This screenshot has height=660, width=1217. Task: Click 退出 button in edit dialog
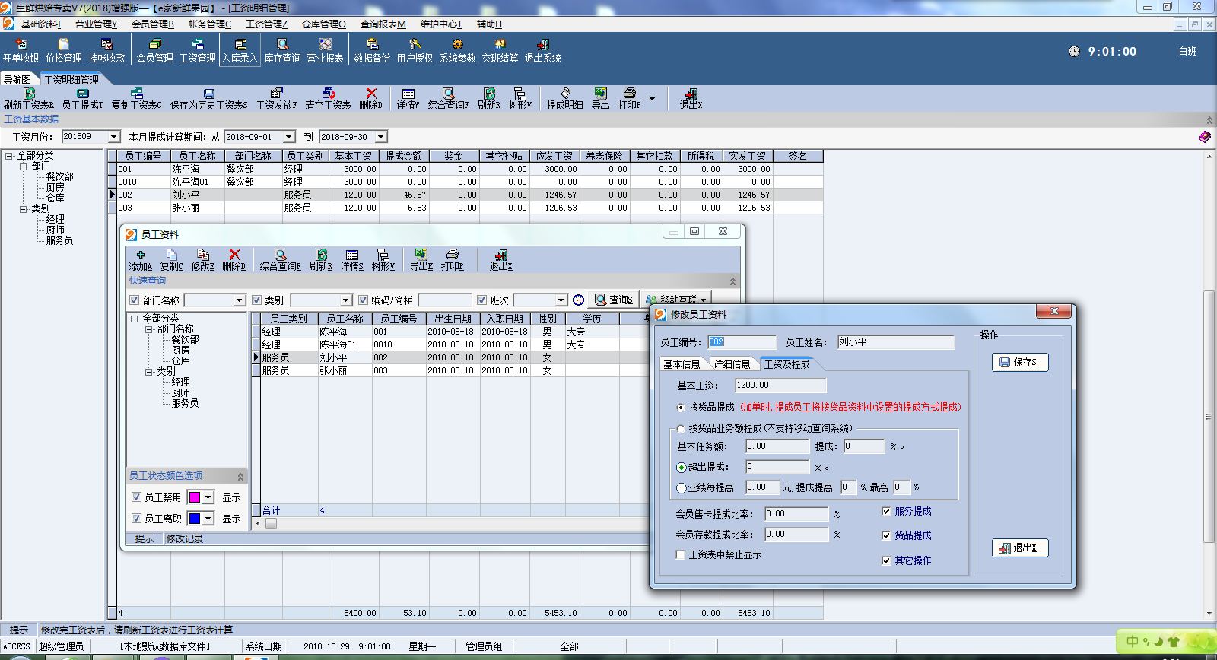(1019, 548)
